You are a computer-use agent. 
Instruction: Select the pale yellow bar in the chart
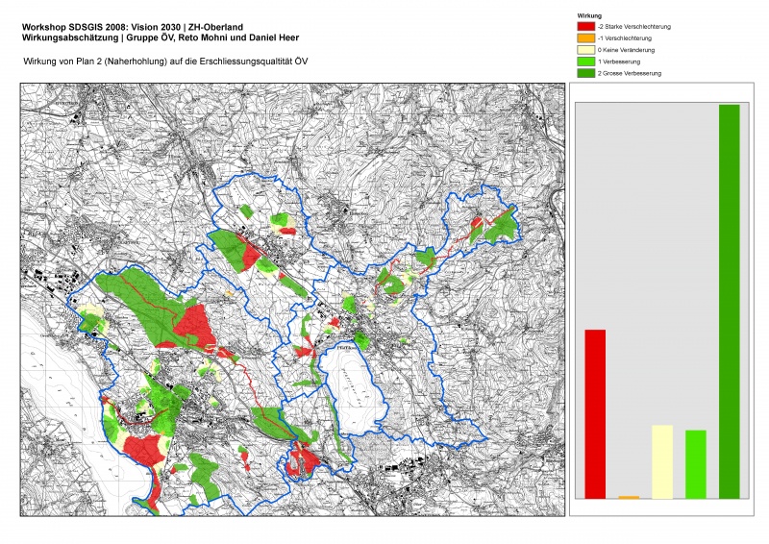coord(662,461)
